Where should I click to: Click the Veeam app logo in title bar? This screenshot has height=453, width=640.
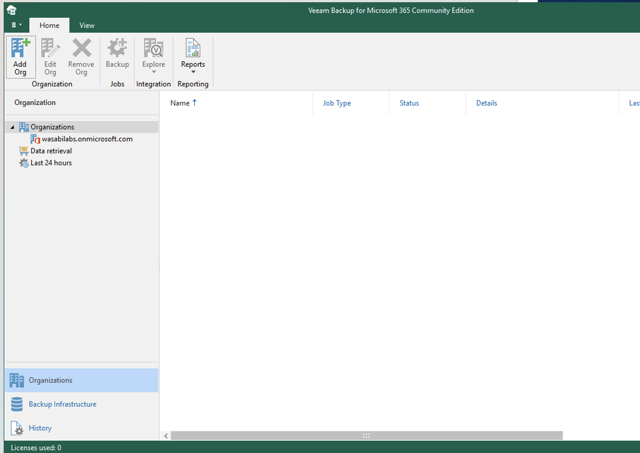[x=12, y=10]
